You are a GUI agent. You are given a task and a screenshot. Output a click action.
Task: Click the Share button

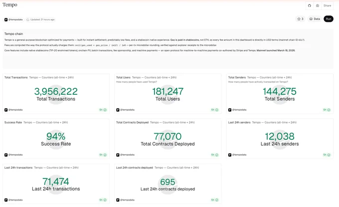(327, 5)
